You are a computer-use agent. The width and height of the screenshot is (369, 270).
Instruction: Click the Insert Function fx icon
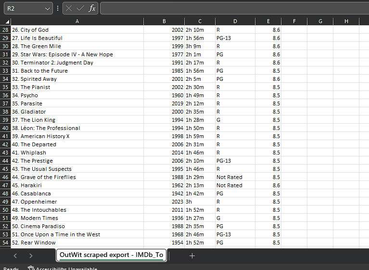92,9
